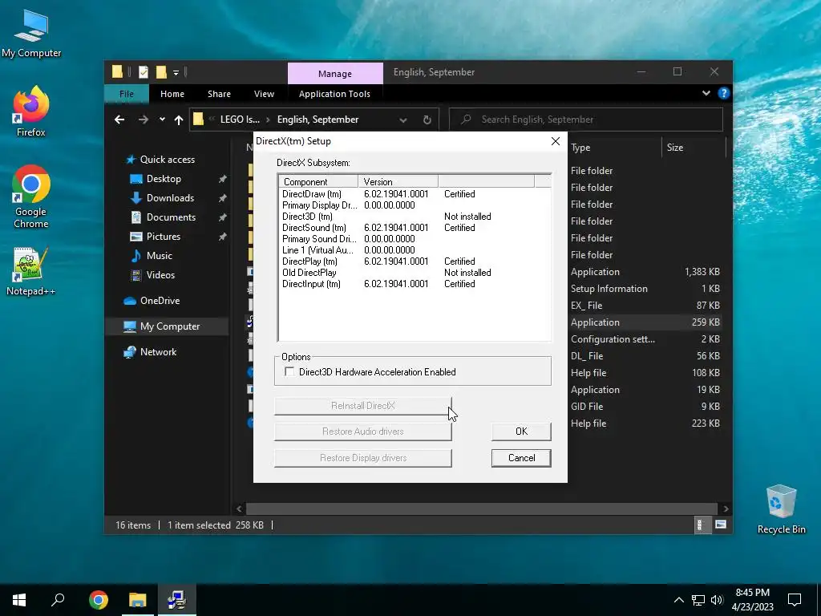Select Videos in navigation pane
Screen dimensions: 821x616
pos(152,275)
